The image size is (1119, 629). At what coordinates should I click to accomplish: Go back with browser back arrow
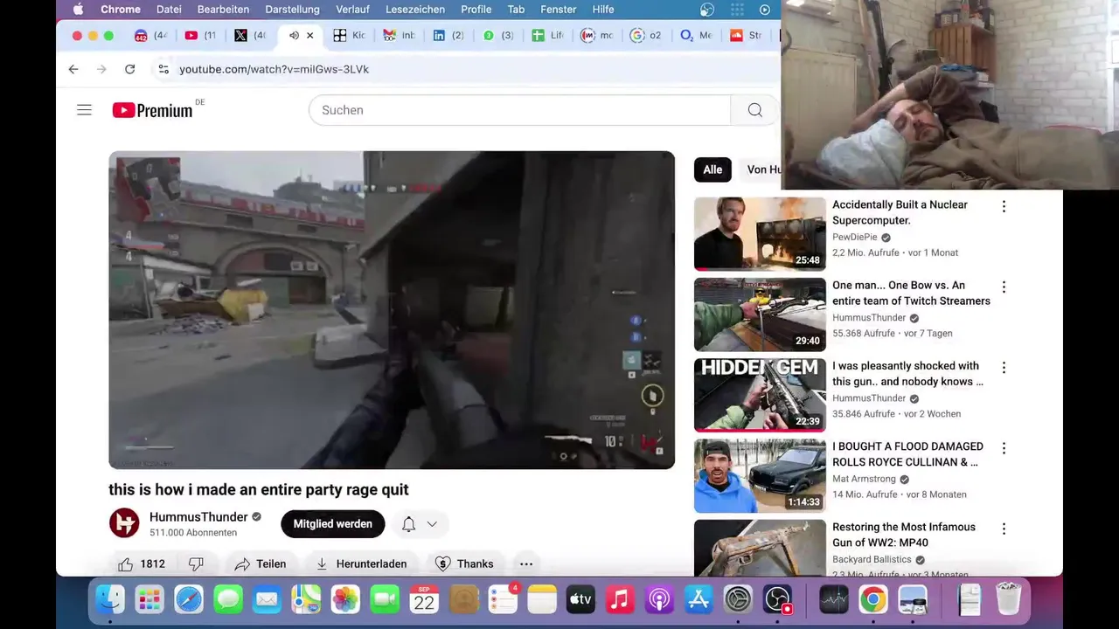[x=73, y=69]
